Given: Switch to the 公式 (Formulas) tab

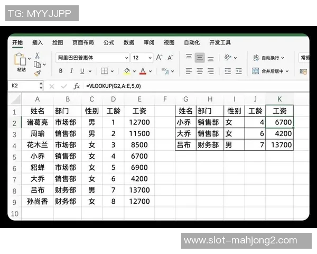Looking at the screenshot, I should 109,42.
